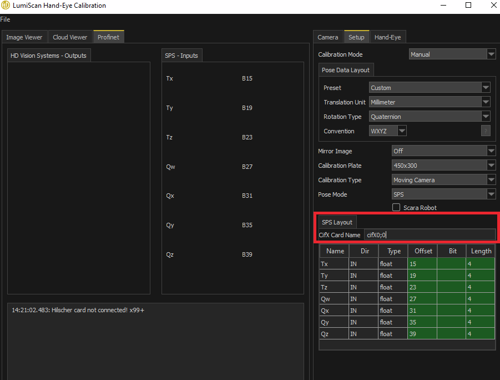Click the Offset column header

(x=423, y=251)
